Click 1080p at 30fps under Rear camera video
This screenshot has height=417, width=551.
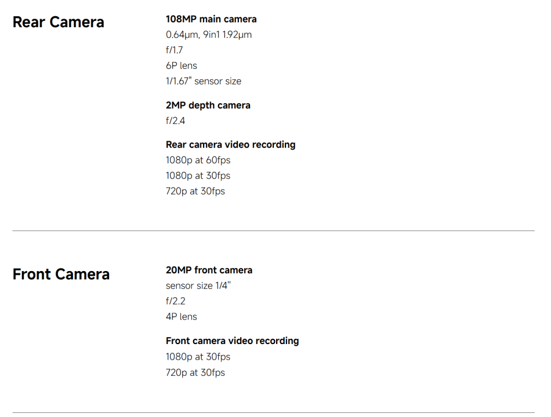[x=198, y=176]
